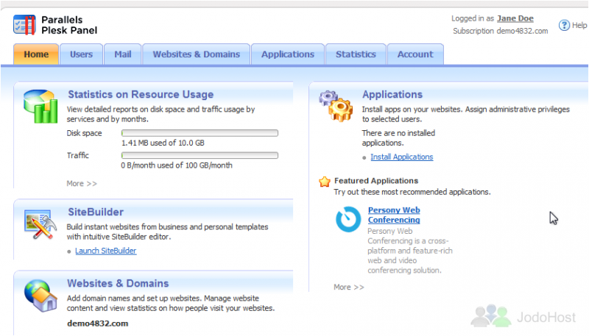Click the SiteBuilder panel heading

click(x=96, y=212)
